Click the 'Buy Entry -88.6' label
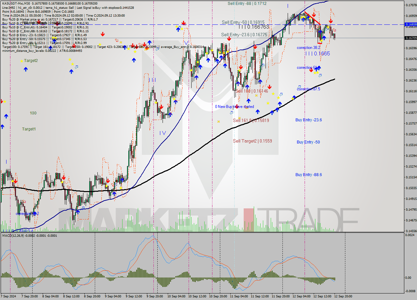The height and width of the screenshot is (300, 417). click(309, 175)
